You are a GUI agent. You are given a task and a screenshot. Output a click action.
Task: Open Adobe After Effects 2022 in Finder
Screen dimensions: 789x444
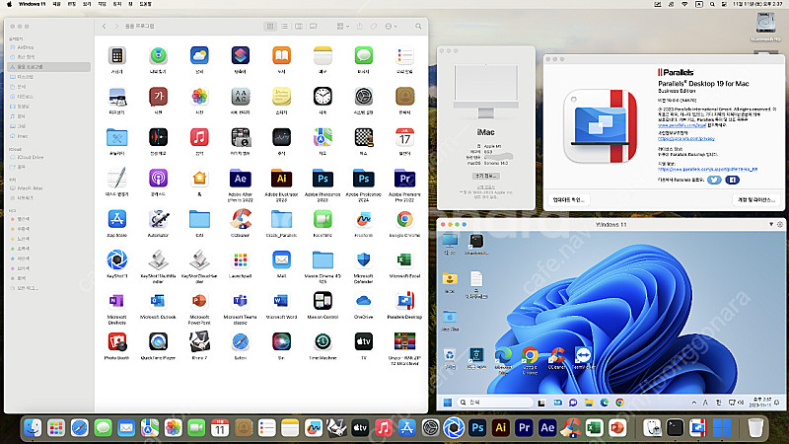coord(241,179)
